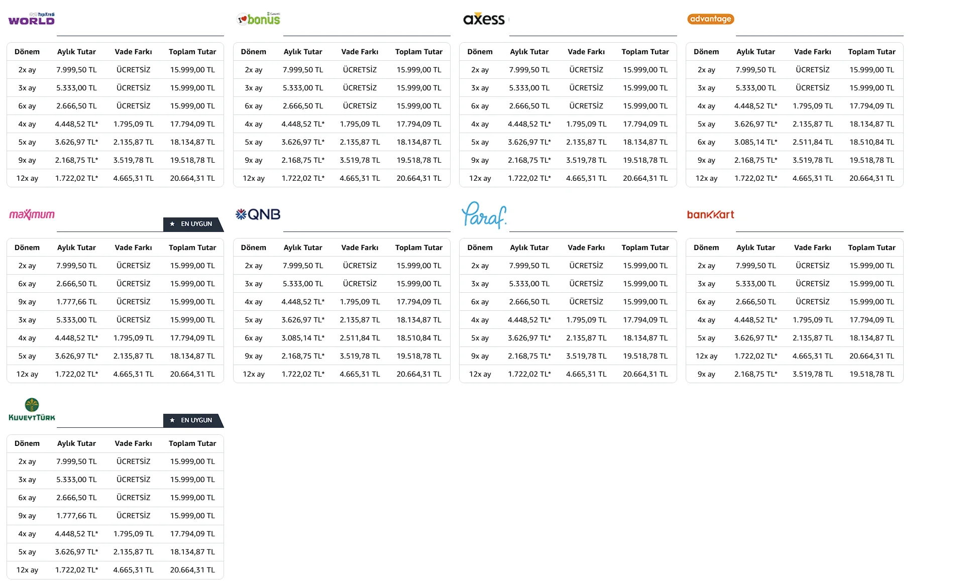Image resolution: width=973 pixels, height=581 pixels.
Task: Select the 9x ay row in Bonus table
Action: point(342,160)
